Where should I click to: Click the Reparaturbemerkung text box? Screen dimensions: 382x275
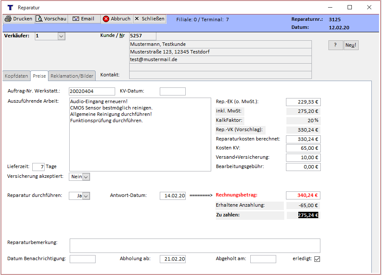(x=195, y=246)
